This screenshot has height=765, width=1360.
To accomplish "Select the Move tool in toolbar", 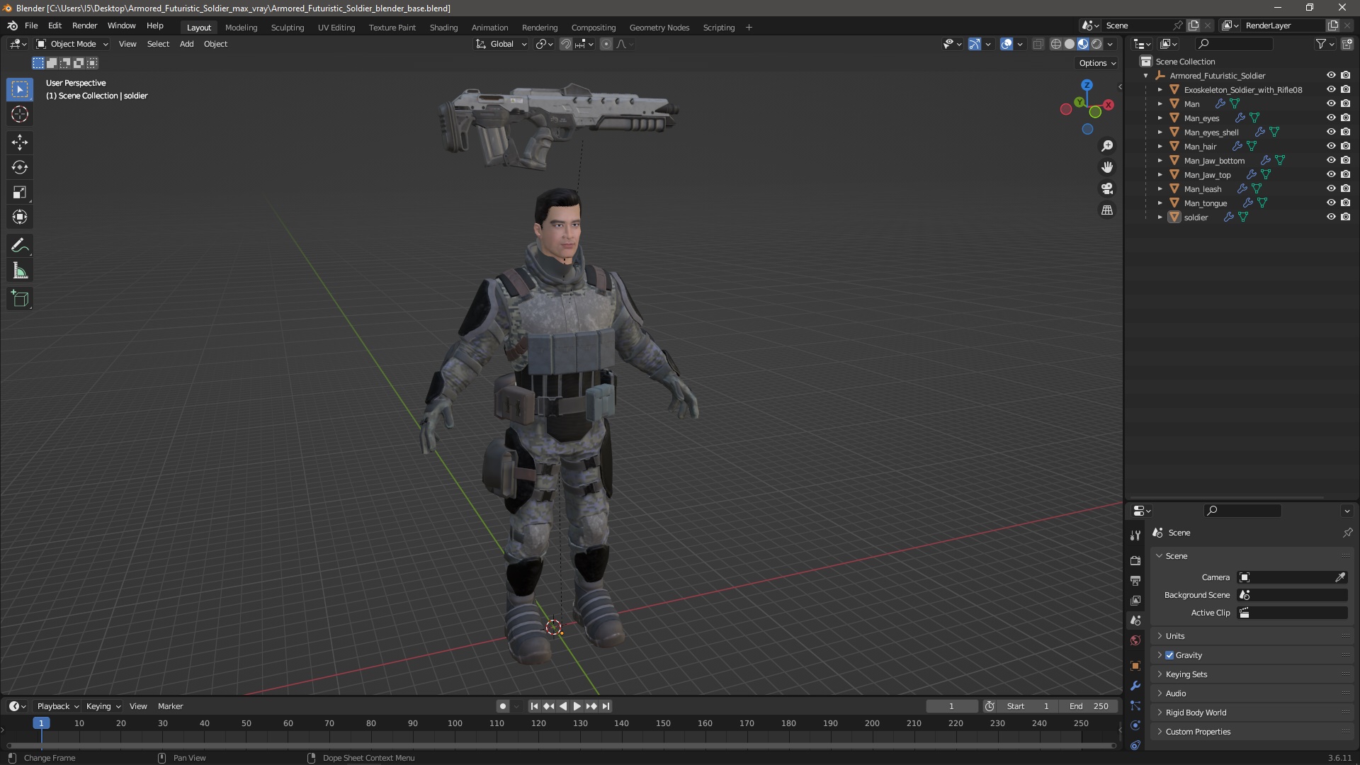I will coord(19,142).
